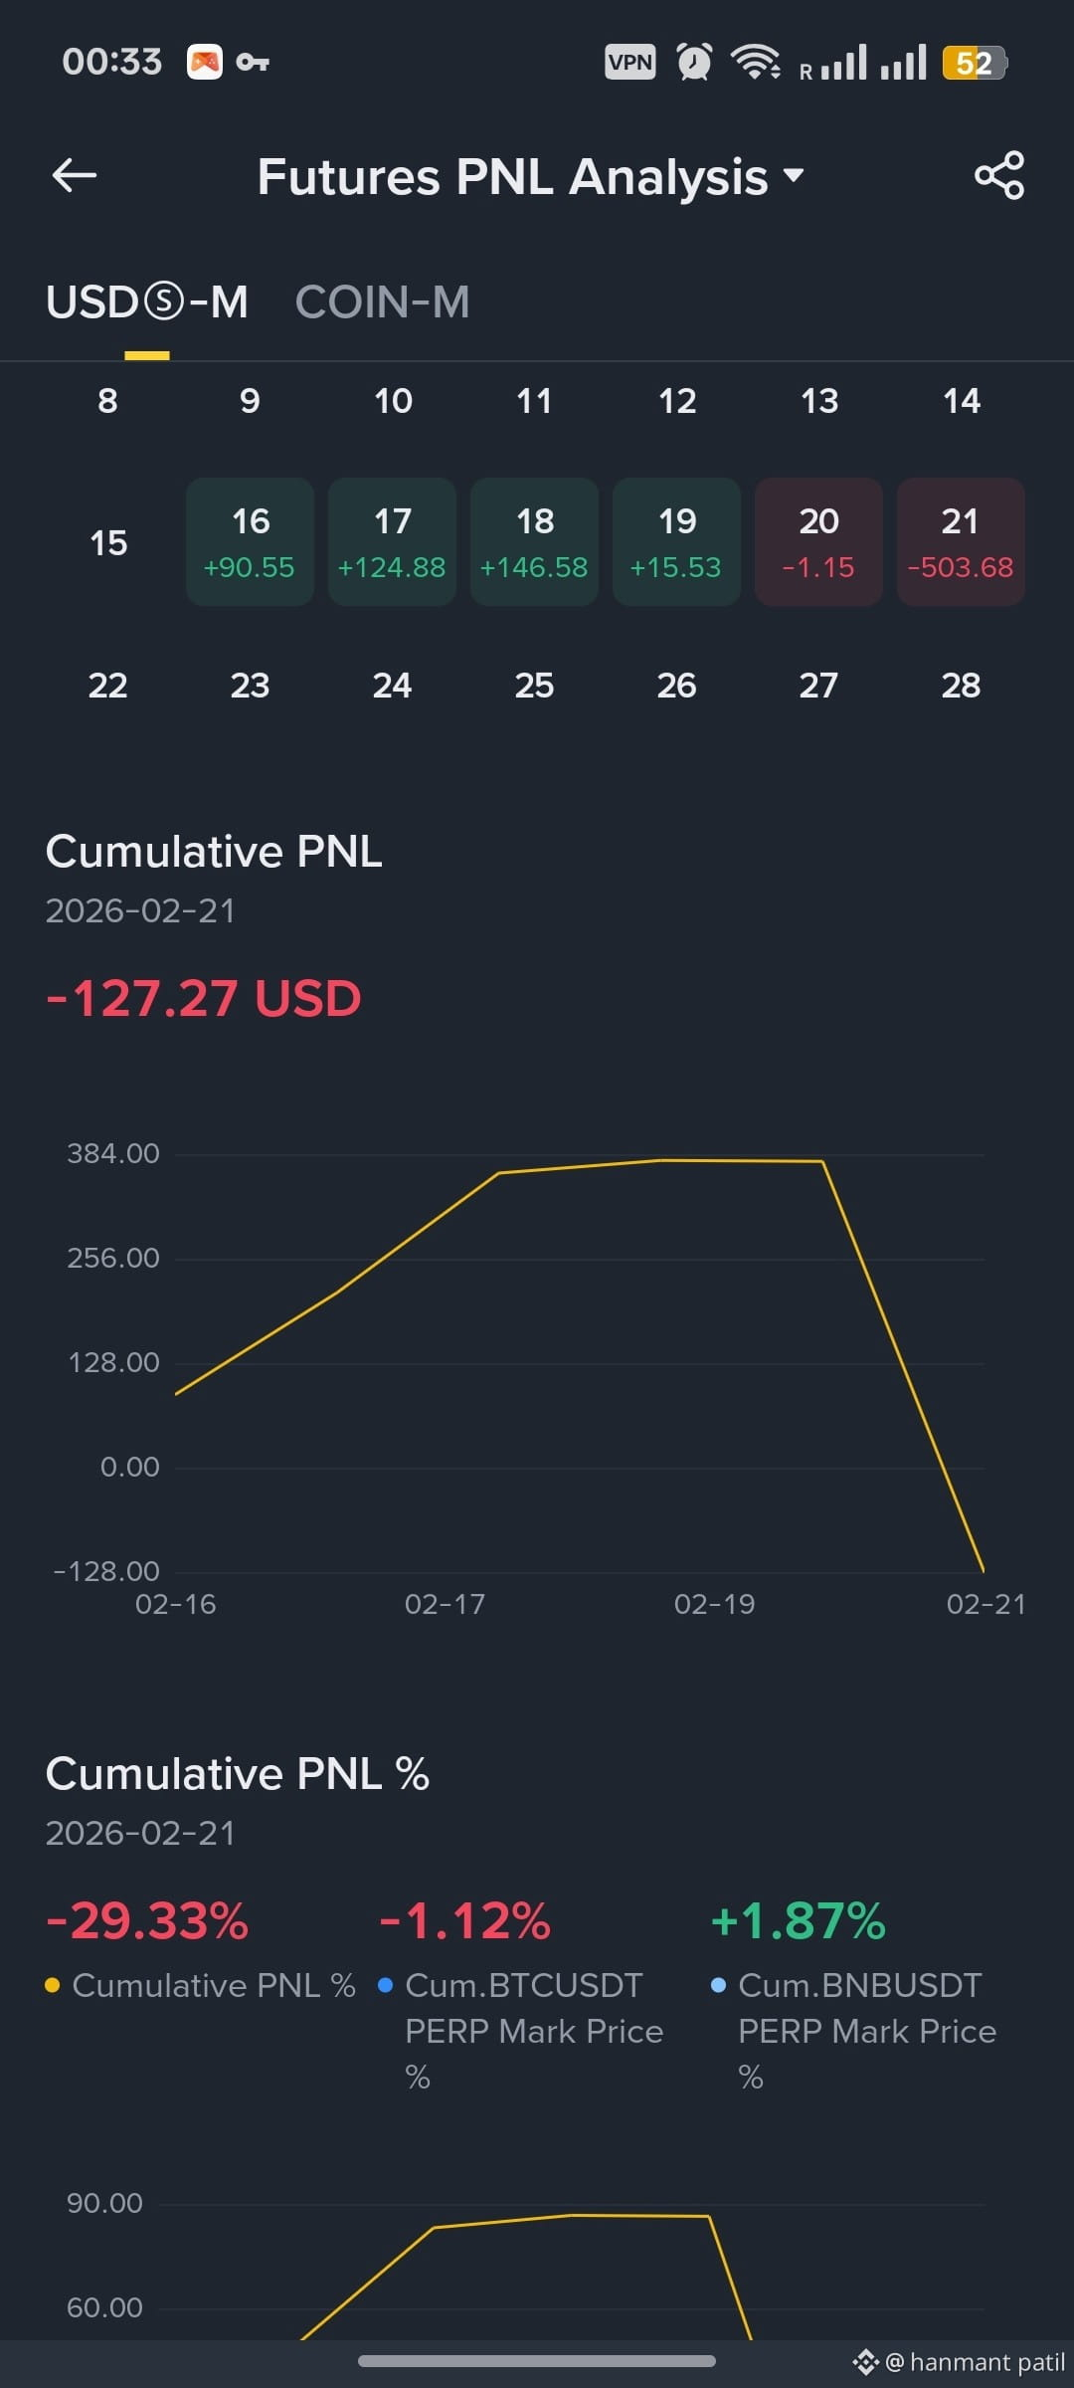This screenshot has height=2388, width=1074.
Task: Tap the VPN status icon
Action: (x=630, y=63)
